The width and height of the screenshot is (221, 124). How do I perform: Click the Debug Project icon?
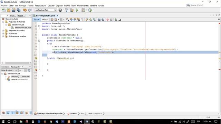click(83, 10)
